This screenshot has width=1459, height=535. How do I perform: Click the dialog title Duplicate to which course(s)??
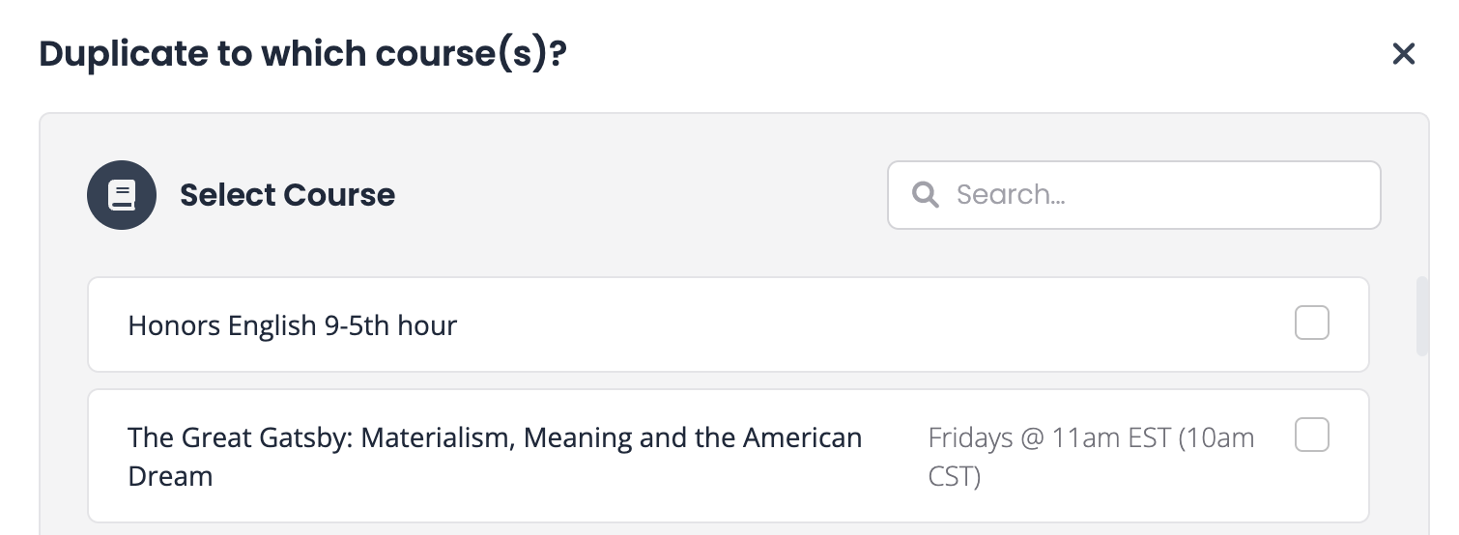(301, 54)
